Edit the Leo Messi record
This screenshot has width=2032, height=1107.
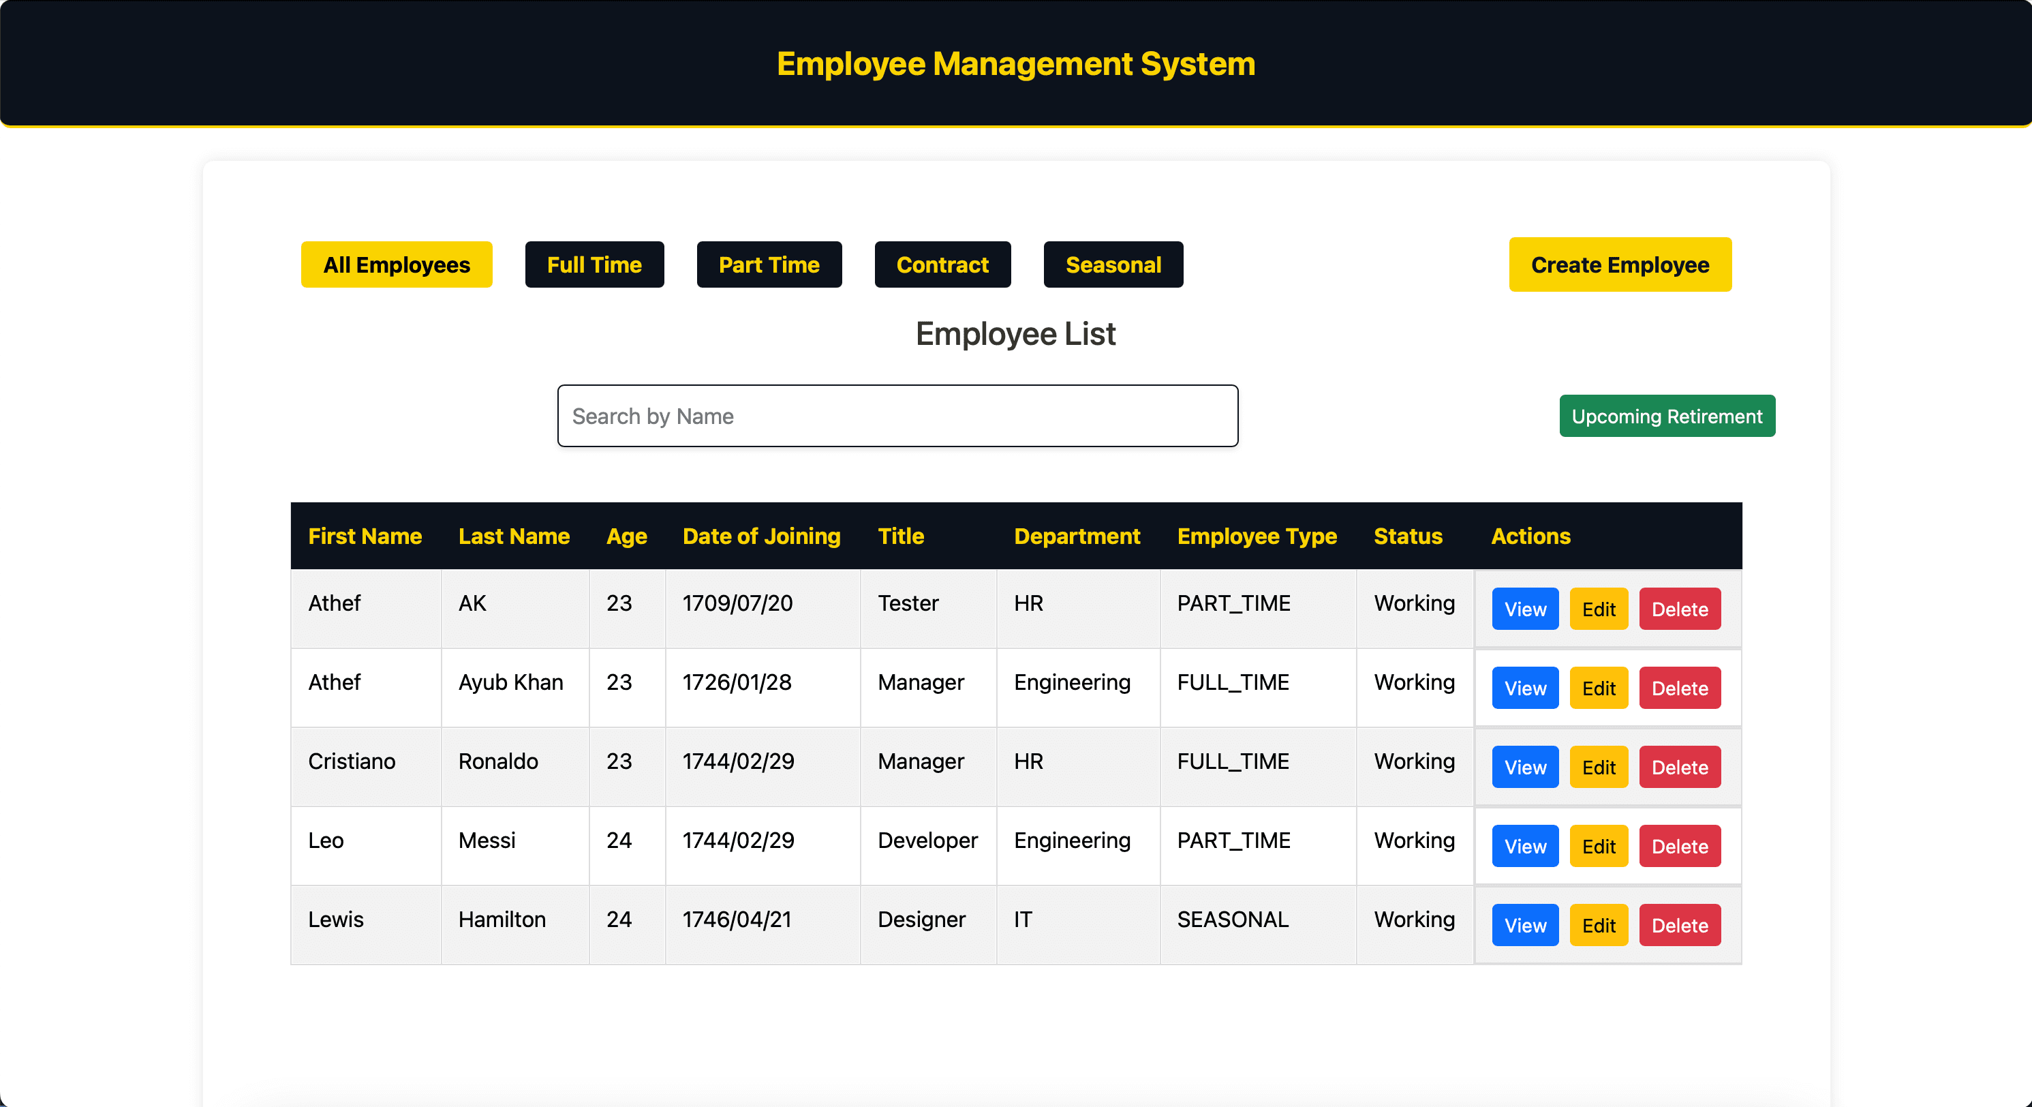[x=1598, y=845]
